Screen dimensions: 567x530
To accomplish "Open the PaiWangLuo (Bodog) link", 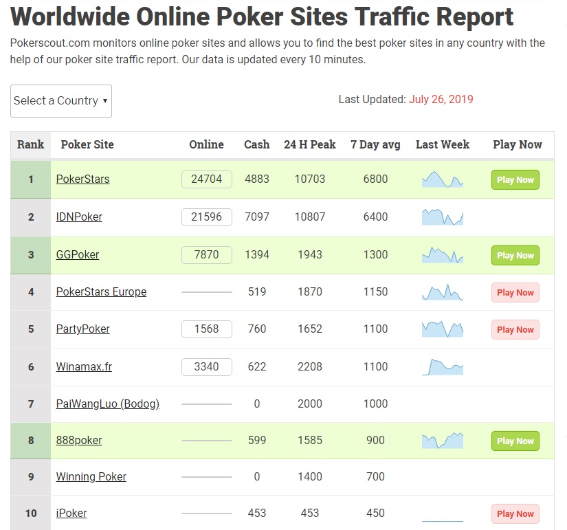I will point(108,404).
